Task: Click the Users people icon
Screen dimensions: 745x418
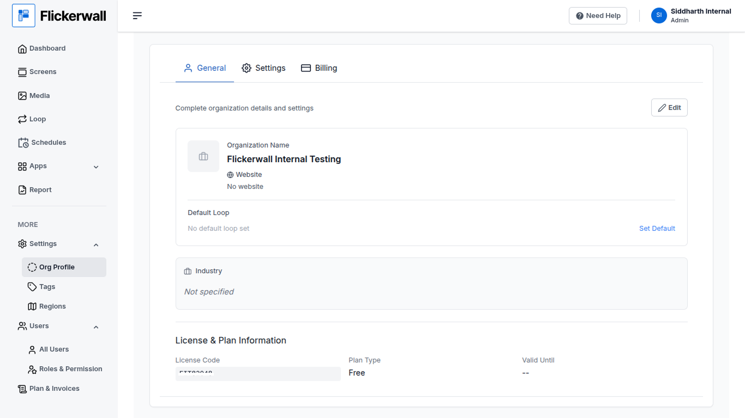Action: pyautogui.click(x=22, y=326)
